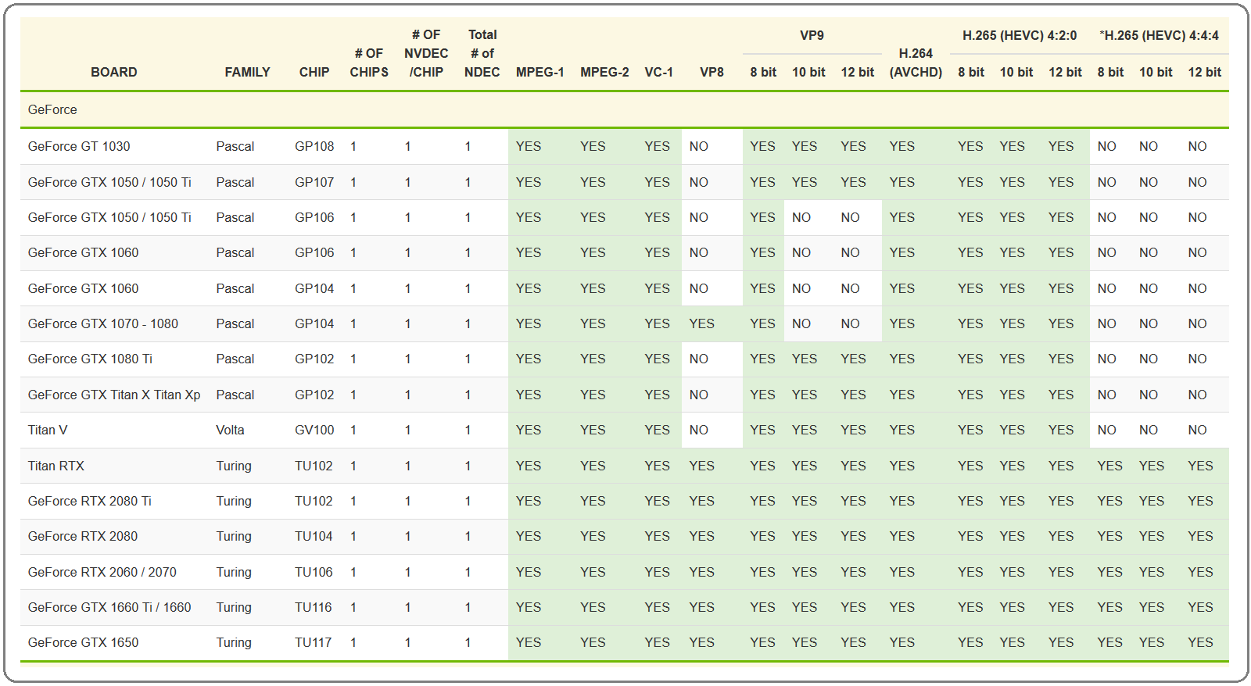Screen dimensions: 1251x686
Task: Click the FAMILY column header
Action: tap(247, 72)
